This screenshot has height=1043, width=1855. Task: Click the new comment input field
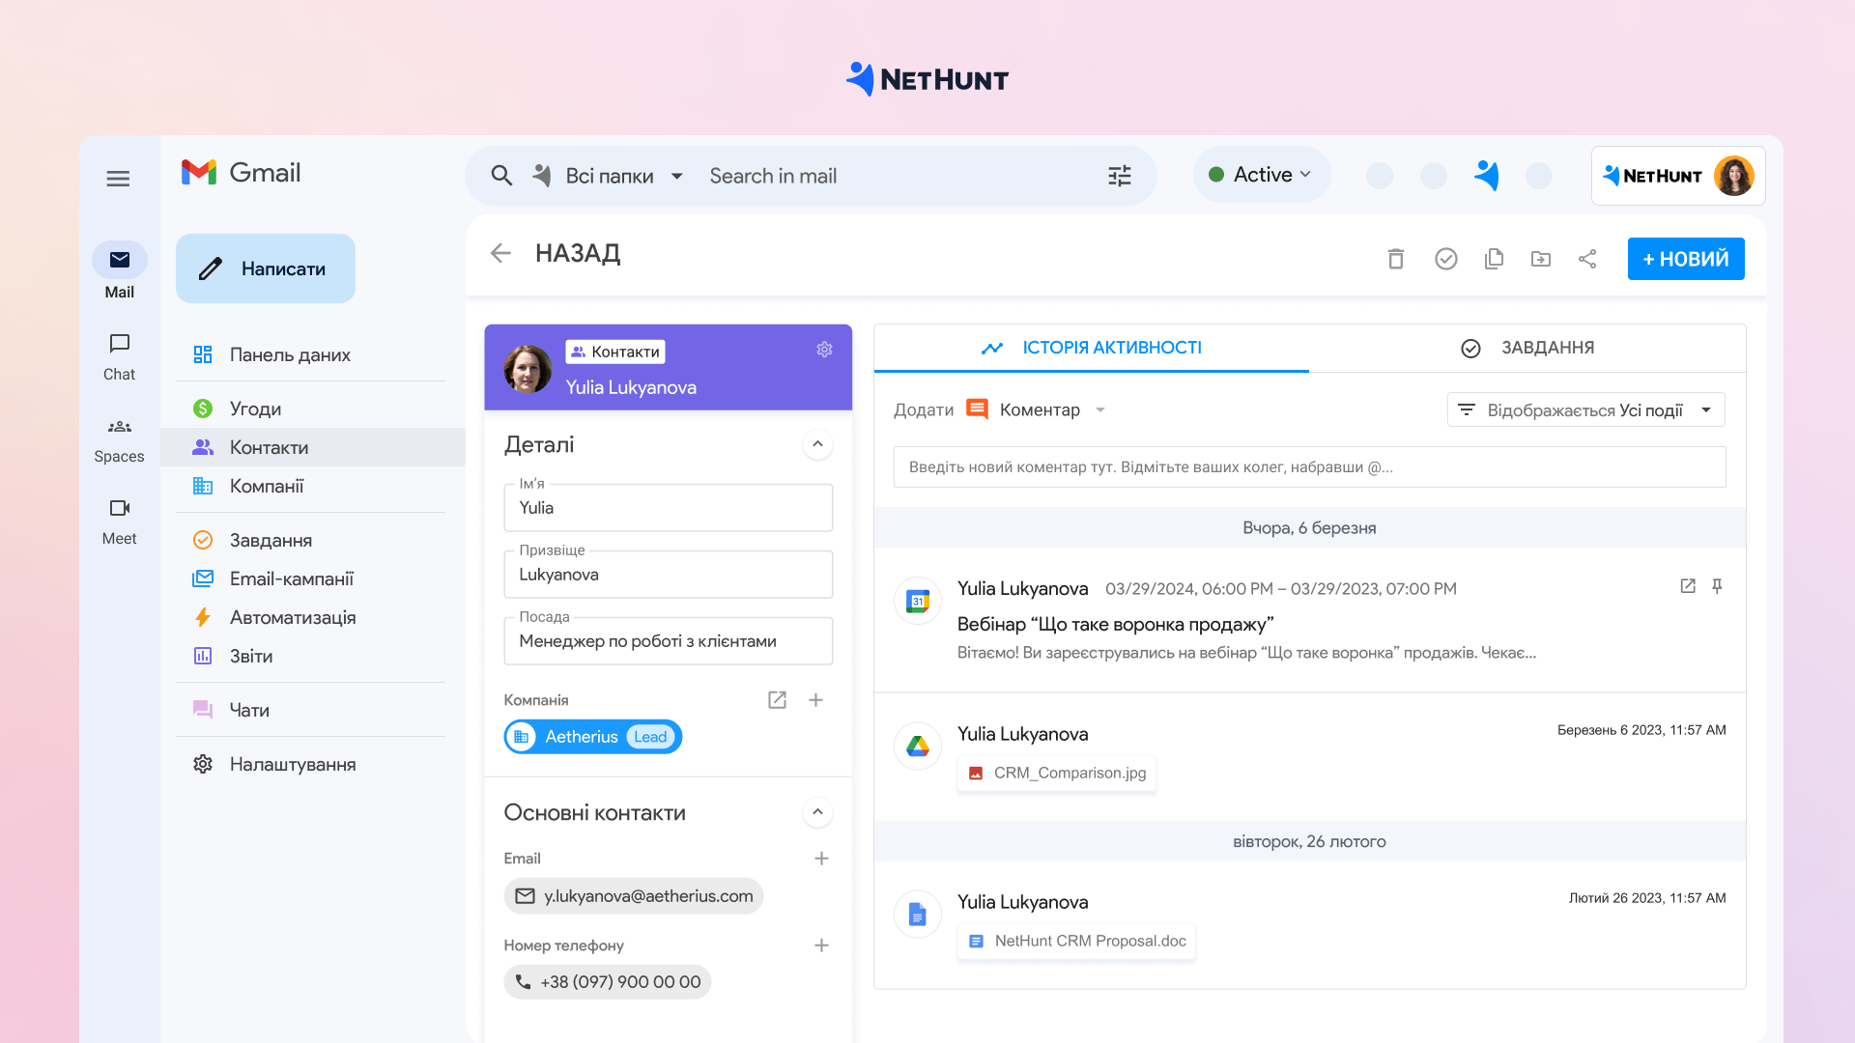pyautogui.click(x=1309, y=467)
